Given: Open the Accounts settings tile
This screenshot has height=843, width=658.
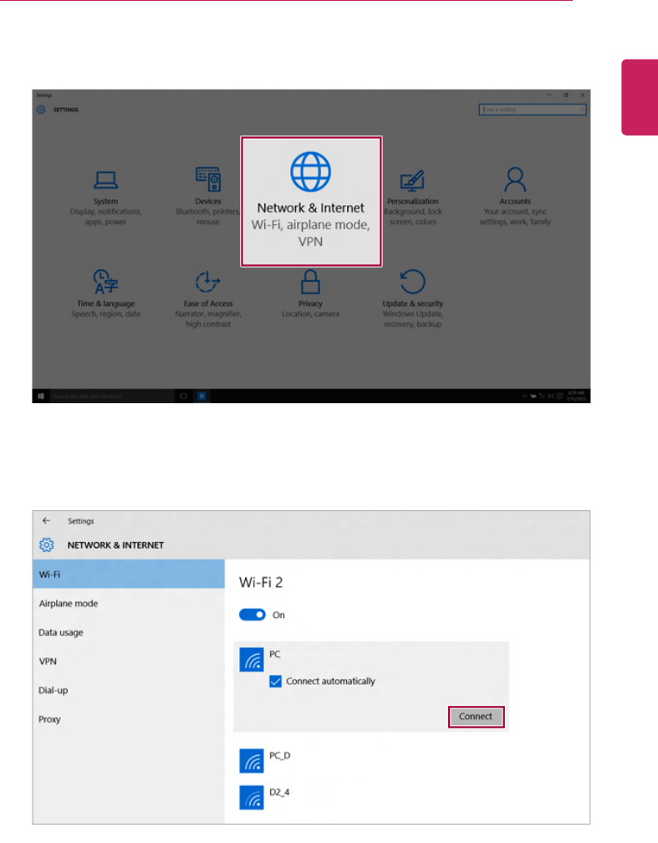Looking at the screenshot, I should coord(515,197).
